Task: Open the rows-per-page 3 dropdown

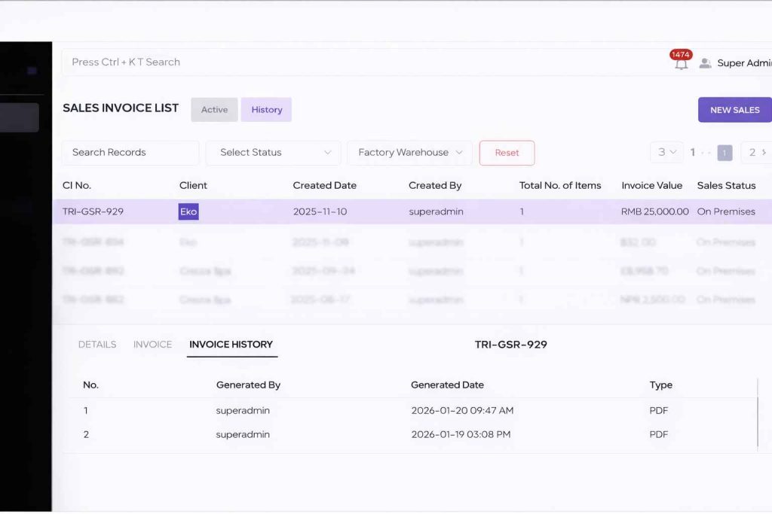Action: point(666,152)
